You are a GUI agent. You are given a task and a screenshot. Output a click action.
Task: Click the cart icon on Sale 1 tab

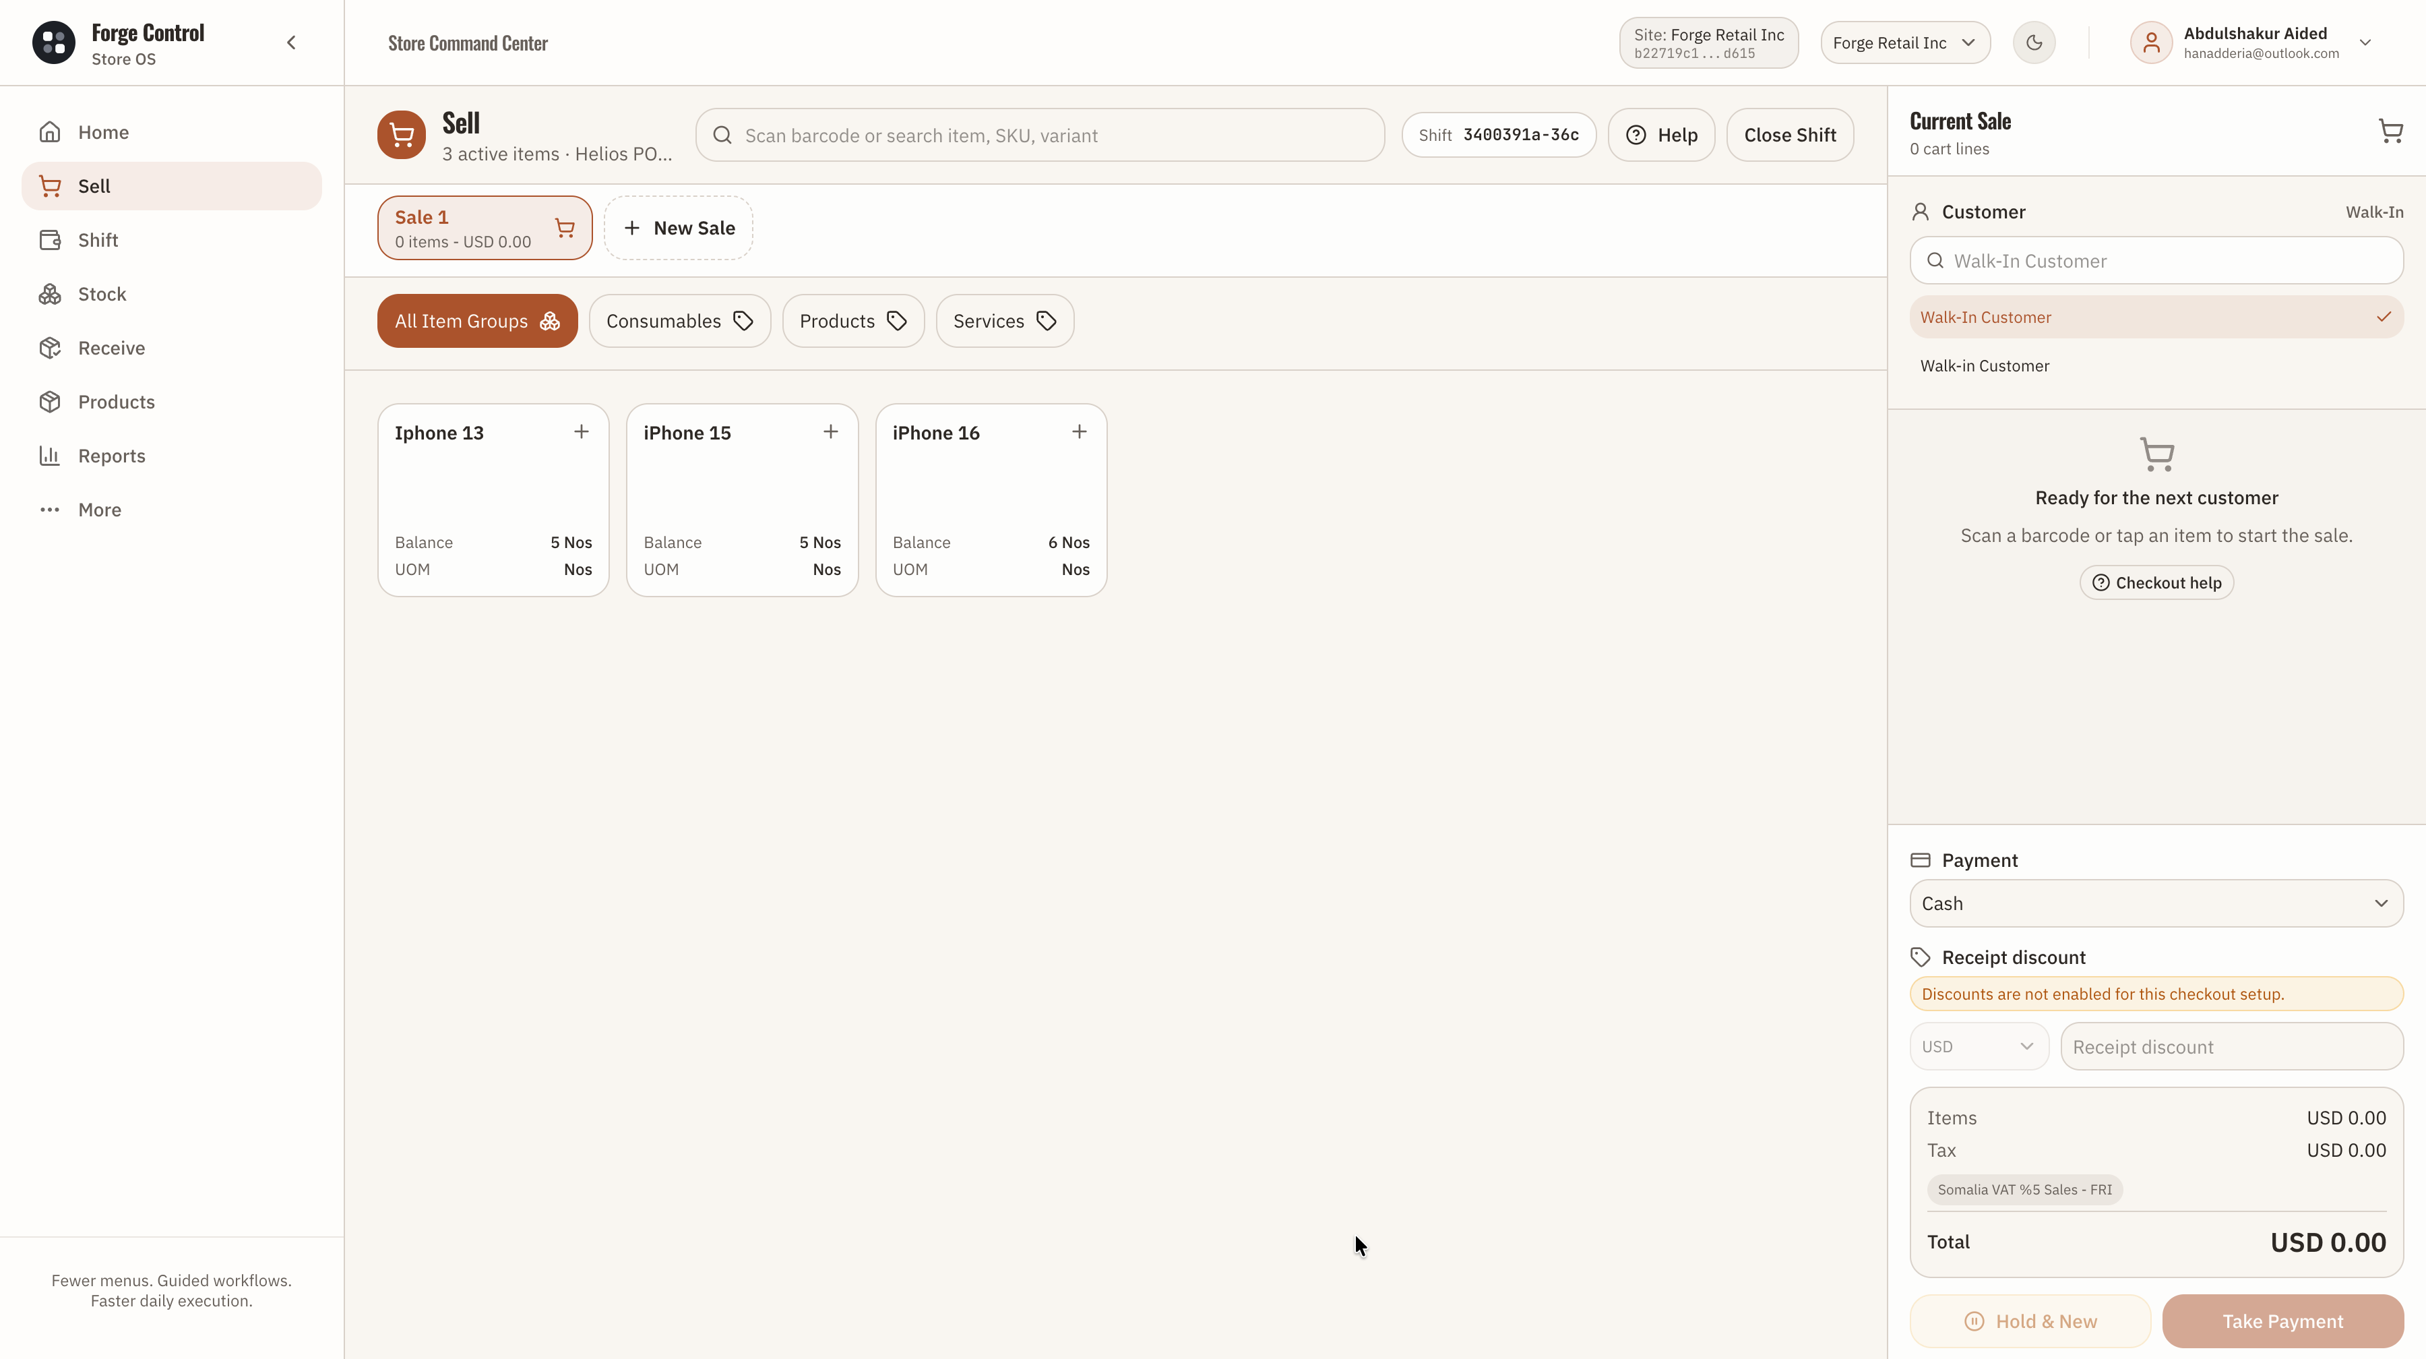click(x=565, y=228)
